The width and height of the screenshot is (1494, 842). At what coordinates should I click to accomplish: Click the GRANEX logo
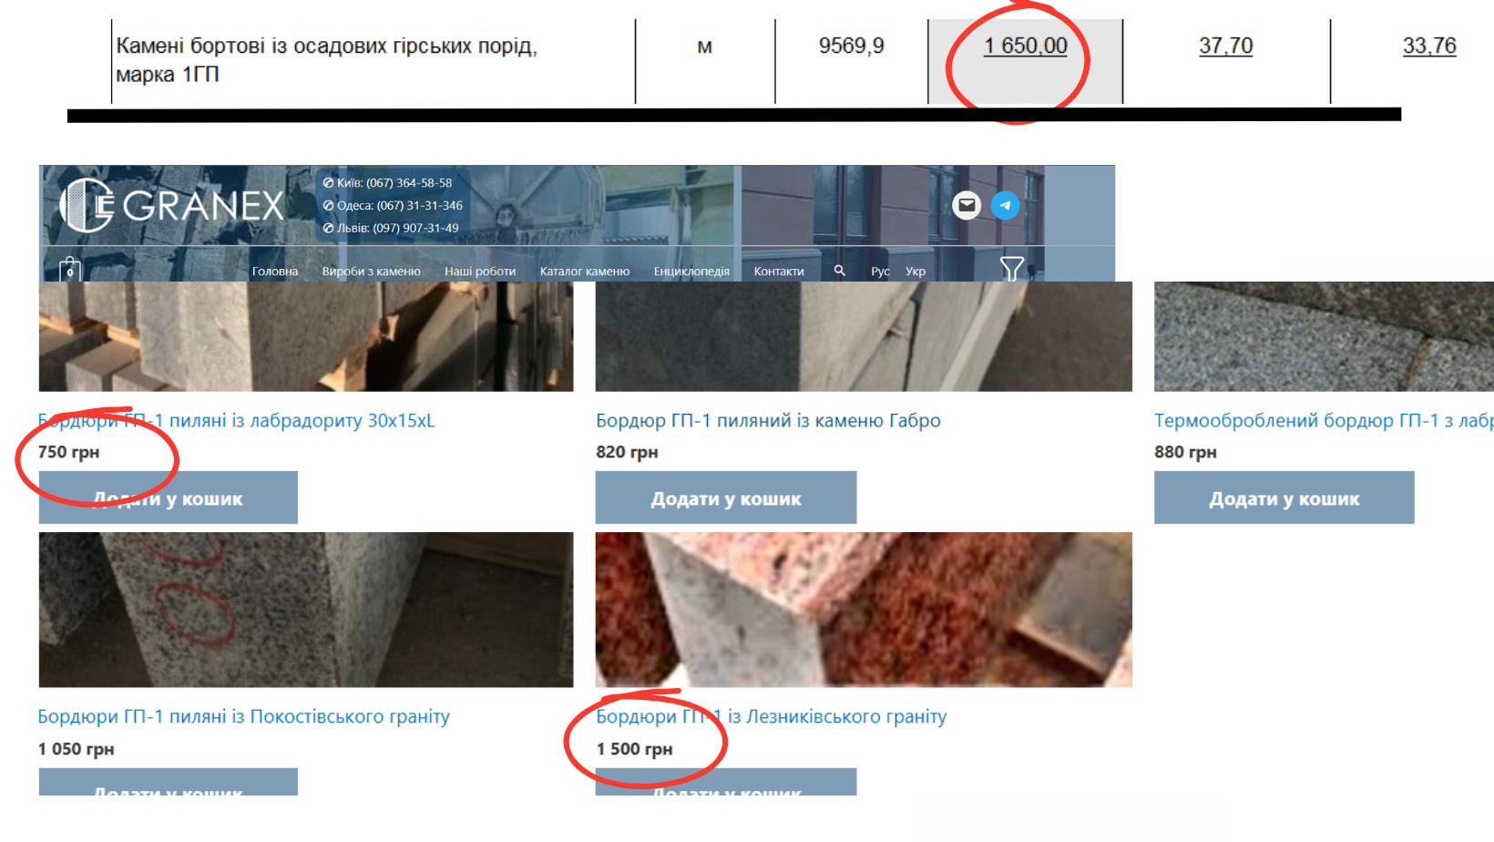point(172,205)
